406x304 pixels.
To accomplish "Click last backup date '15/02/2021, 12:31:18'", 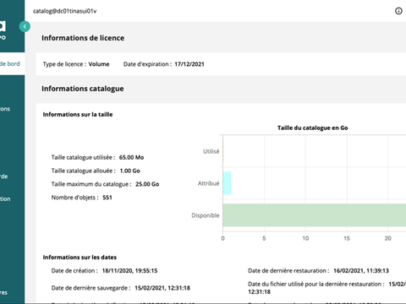I will 162,288.
